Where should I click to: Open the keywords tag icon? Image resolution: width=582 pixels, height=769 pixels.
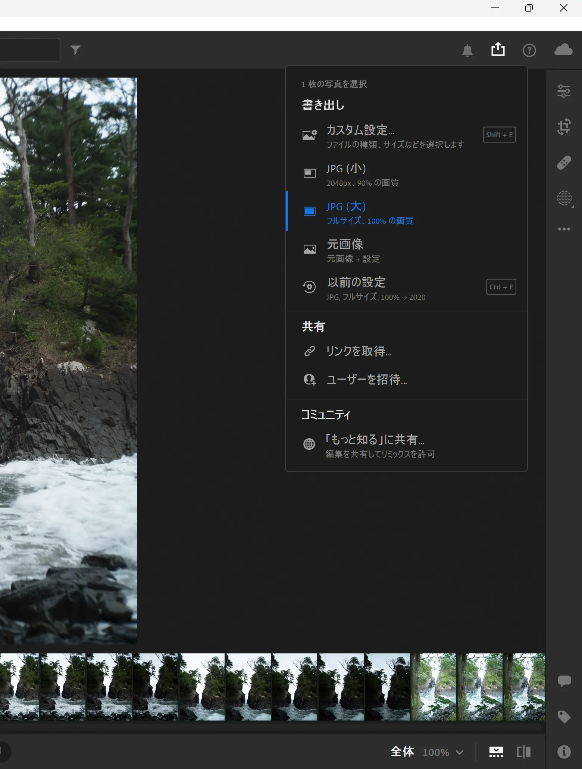(564, 717)
